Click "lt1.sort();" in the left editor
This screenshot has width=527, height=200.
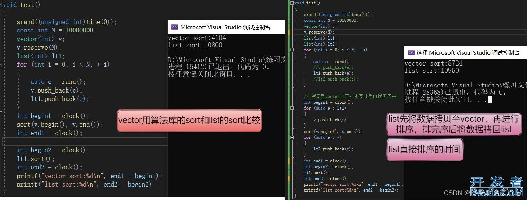pyautogui.click(x=36, y=159)
